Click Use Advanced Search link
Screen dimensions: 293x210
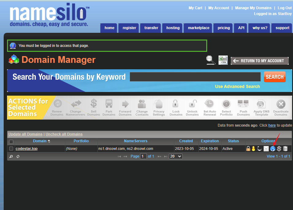(x=237, y=86)
